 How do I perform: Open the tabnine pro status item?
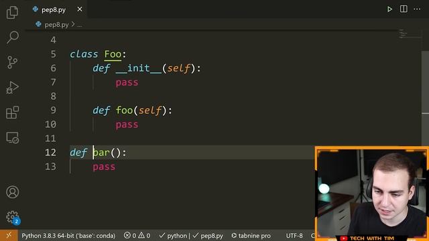[x=251, y=236]
